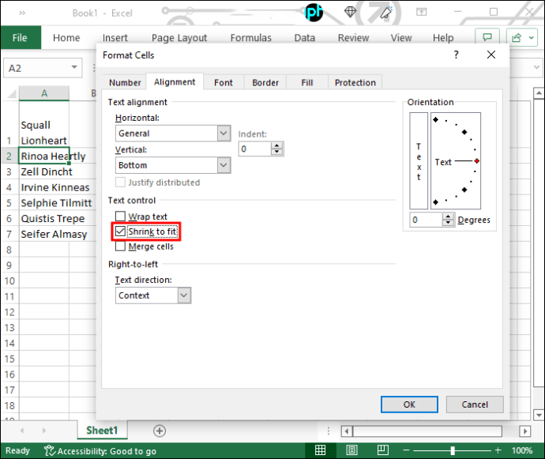Open the Home ribbon tab
This screenshot has width=545, height=459.
click(x=66, y=38)
